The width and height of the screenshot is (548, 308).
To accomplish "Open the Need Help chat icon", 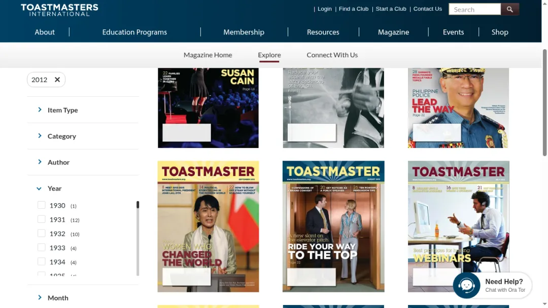I will click(467, 285).
